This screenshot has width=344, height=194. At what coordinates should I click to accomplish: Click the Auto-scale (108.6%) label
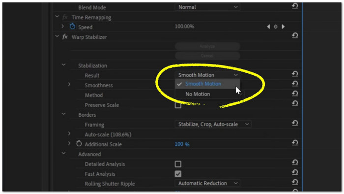coord(108,135)
